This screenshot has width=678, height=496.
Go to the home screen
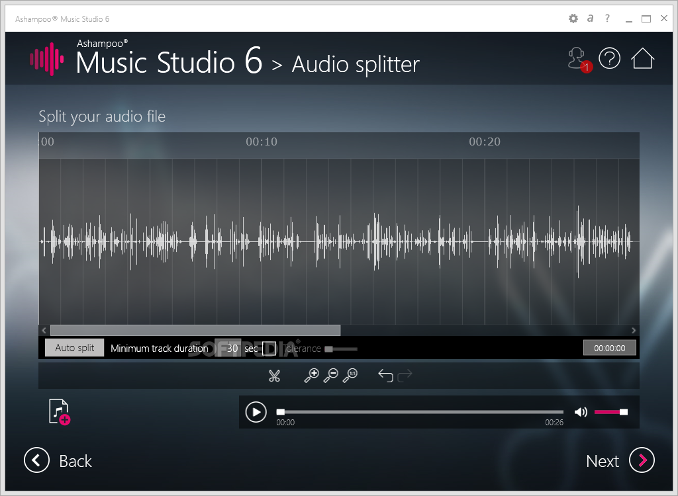click(x=642, y=58)
